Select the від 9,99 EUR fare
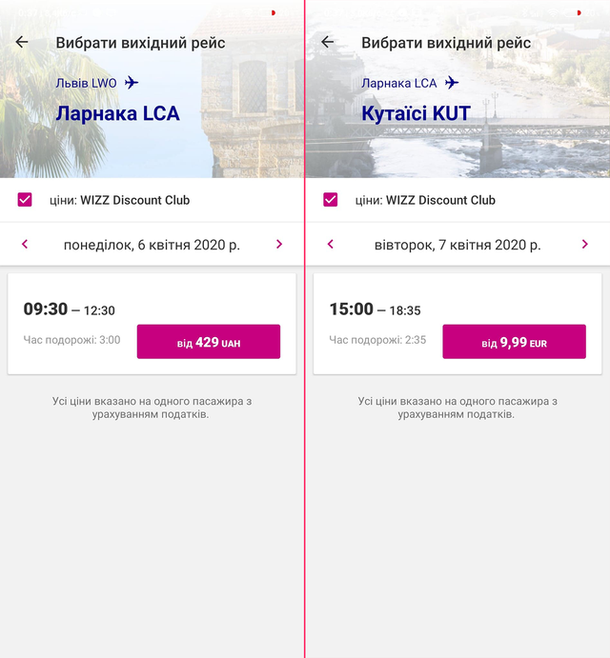This screenshot has height=658, width=610. (x=514, y=342)
